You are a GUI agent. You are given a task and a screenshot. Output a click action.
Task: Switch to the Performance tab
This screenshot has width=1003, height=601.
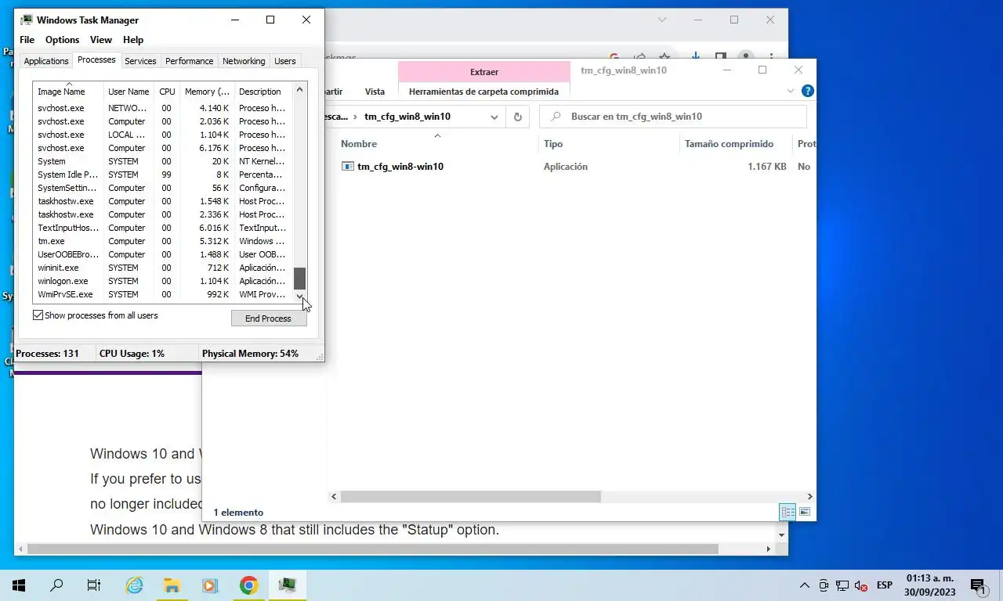tap(189, 61)
